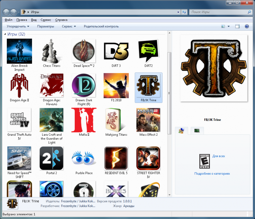Open the Правка menu
Screen dimensions: 255x219
[x=22, y=20]
